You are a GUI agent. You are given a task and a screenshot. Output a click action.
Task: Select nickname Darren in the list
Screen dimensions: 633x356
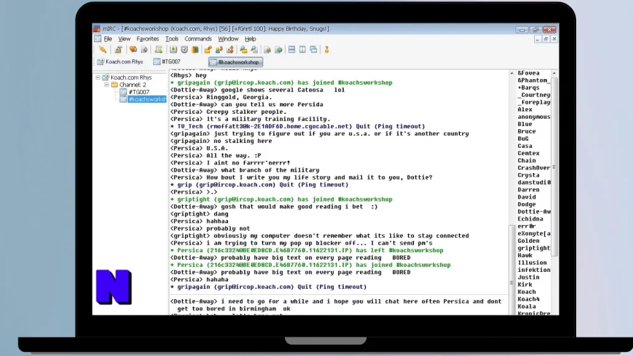(x=529, y=190)
